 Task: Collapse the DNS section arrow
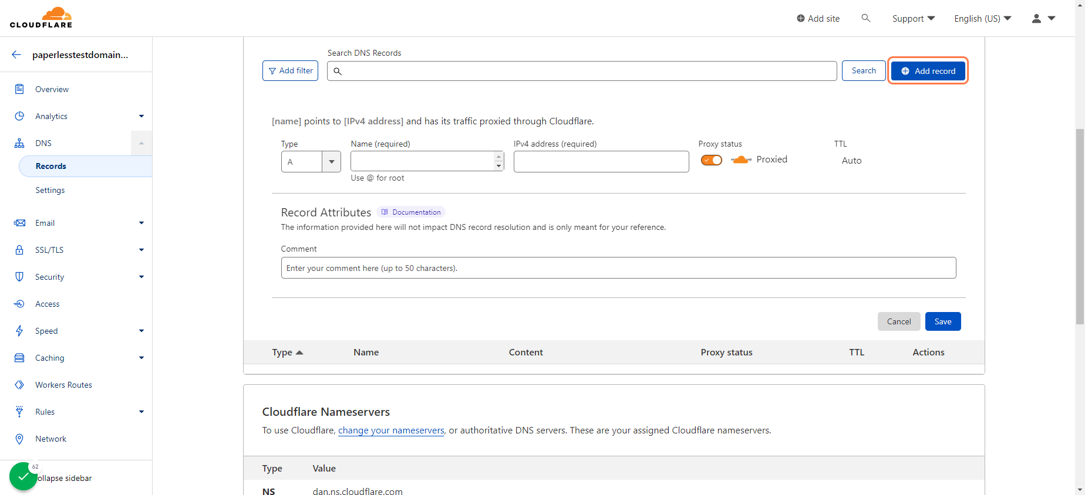pos(141,143)
